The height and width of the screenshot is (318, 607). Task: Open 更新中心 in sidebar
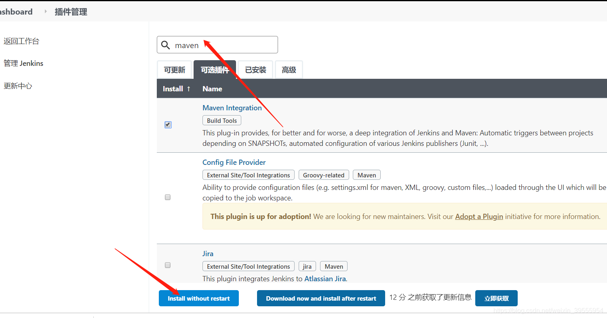point(18,86)
